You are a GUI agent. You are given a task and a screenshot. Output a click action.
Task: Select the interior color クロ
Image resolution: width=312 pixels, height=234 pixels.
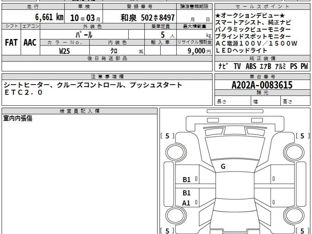pyautogui.click(x=114, y=51)
